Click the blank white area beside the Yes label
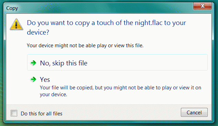The image size is (218, 126). click(125, 79)
